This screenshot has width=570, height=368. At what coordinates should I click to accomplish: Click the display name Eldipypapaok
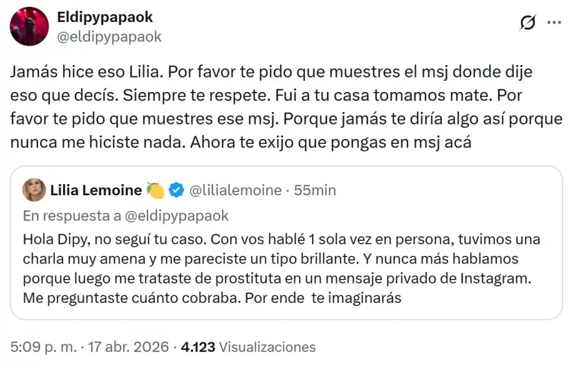(x=104, y=18)
